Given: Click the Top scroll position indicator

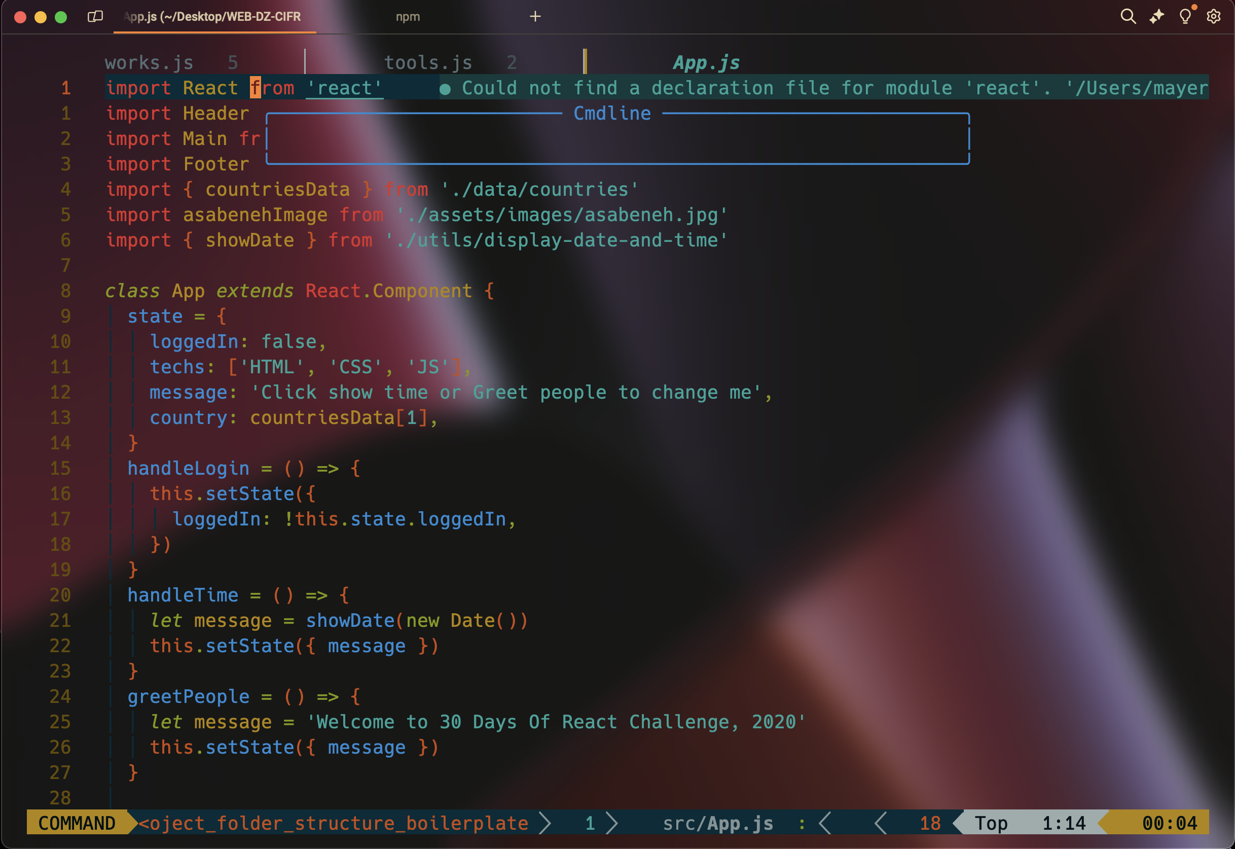Looking at the screenshot, I should [991, 823].
